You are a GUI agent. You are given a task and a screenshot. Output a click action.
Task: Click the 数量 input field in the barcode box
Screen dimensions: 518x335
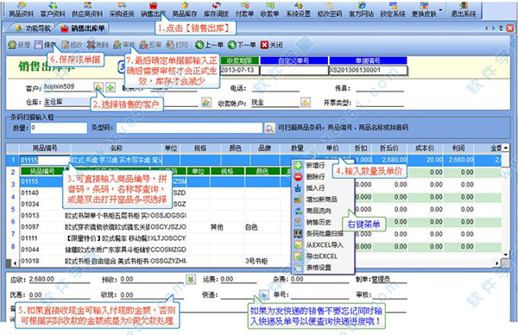tap(59, 128)
